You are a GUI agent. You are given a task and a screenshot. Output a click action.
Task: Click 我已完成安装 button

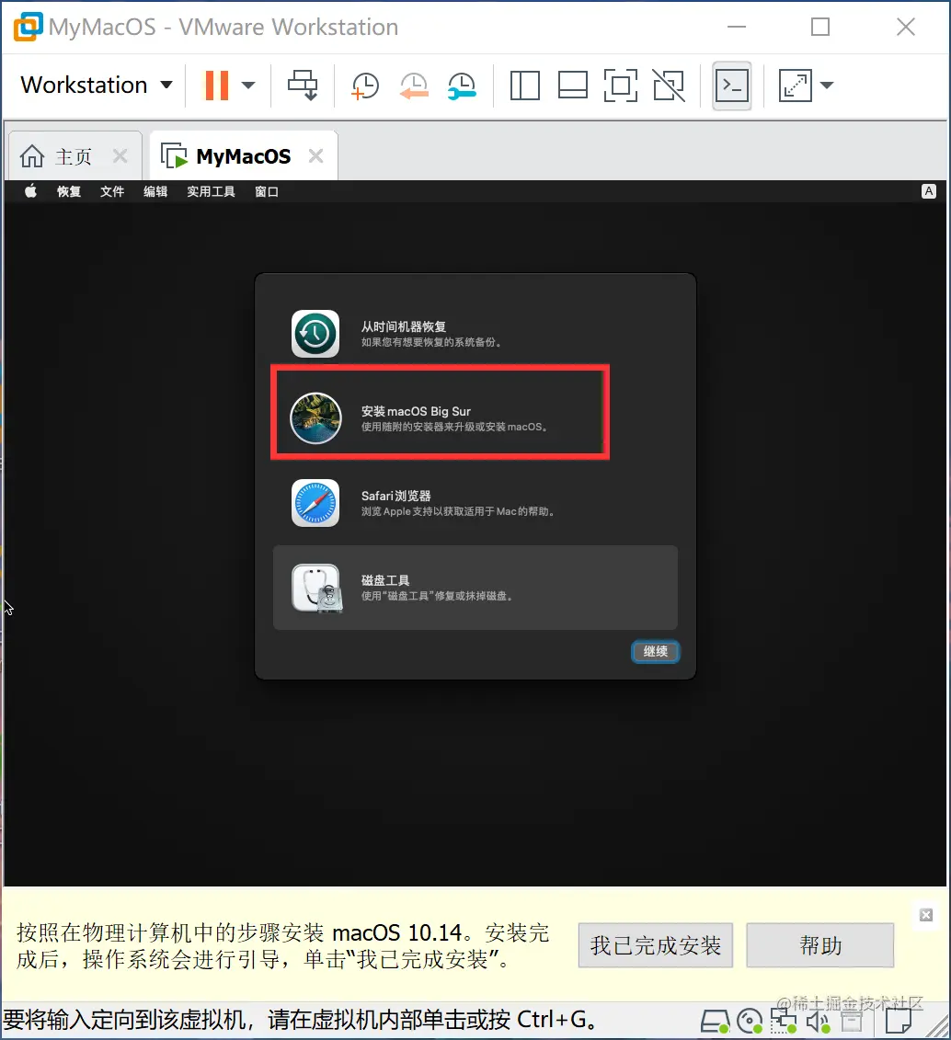pyautogui.click(x=655, y=945)
